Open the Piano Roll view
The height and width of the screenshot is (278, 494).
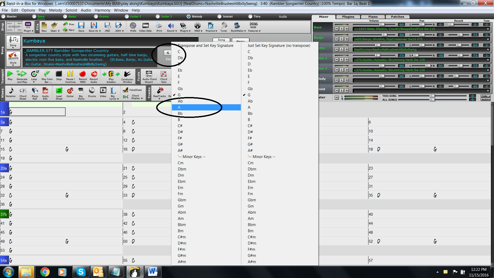click(35, 93)
